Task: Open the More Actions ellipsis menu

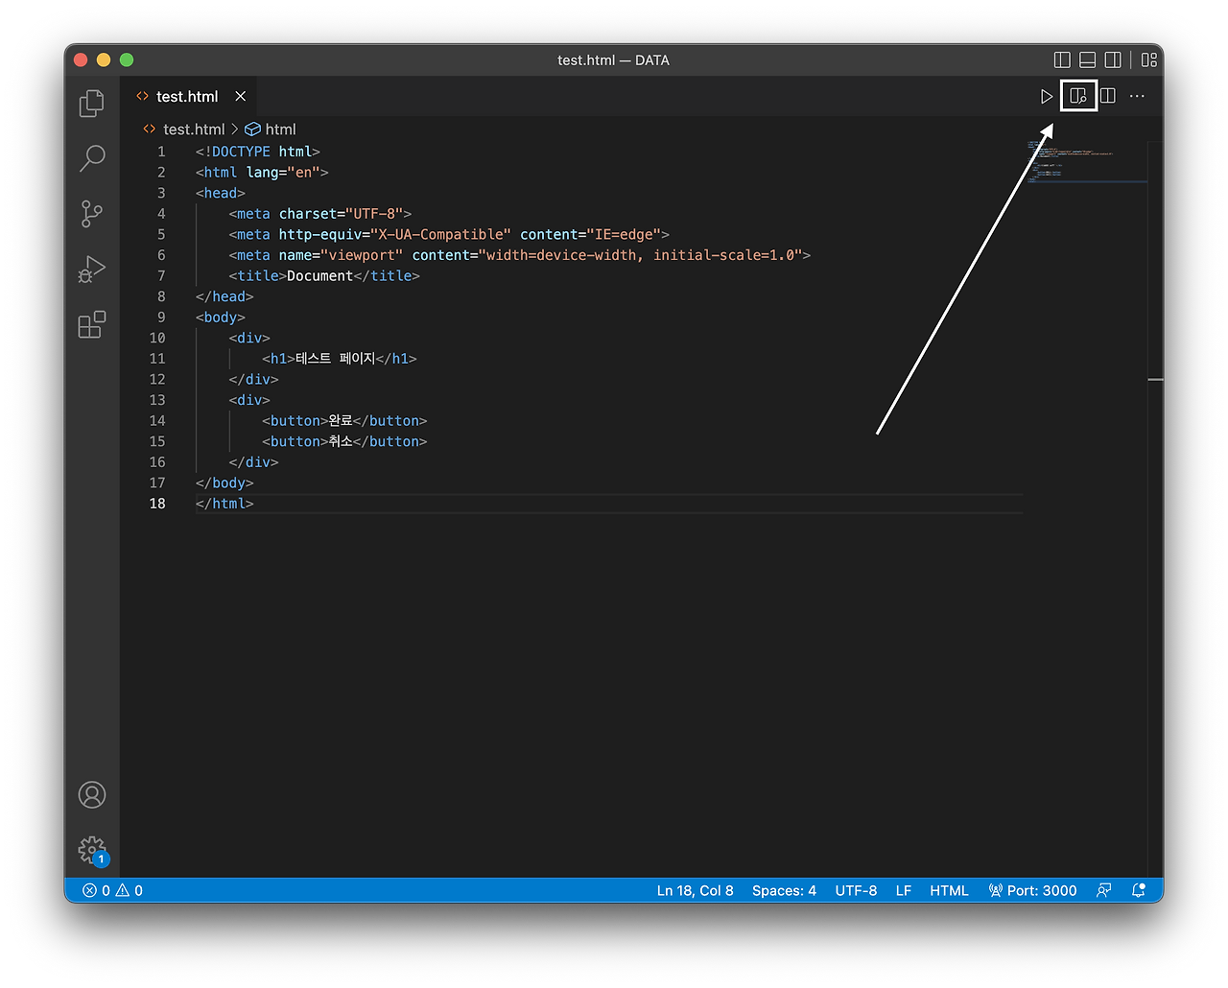Action: [x=1137, y=96]
